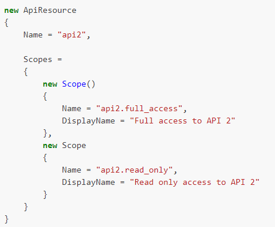275x227 pixels.
Task: Click the "api2.full_access" string
Action: point(139,109)
